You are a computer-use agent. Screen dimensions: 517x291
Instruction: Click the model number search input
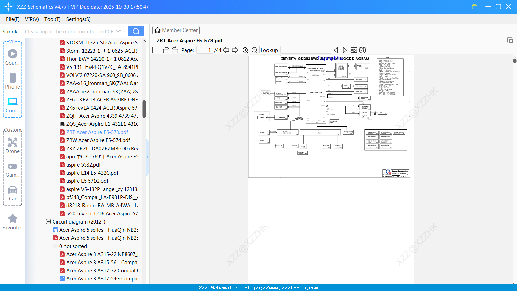[x=69, y=31]
